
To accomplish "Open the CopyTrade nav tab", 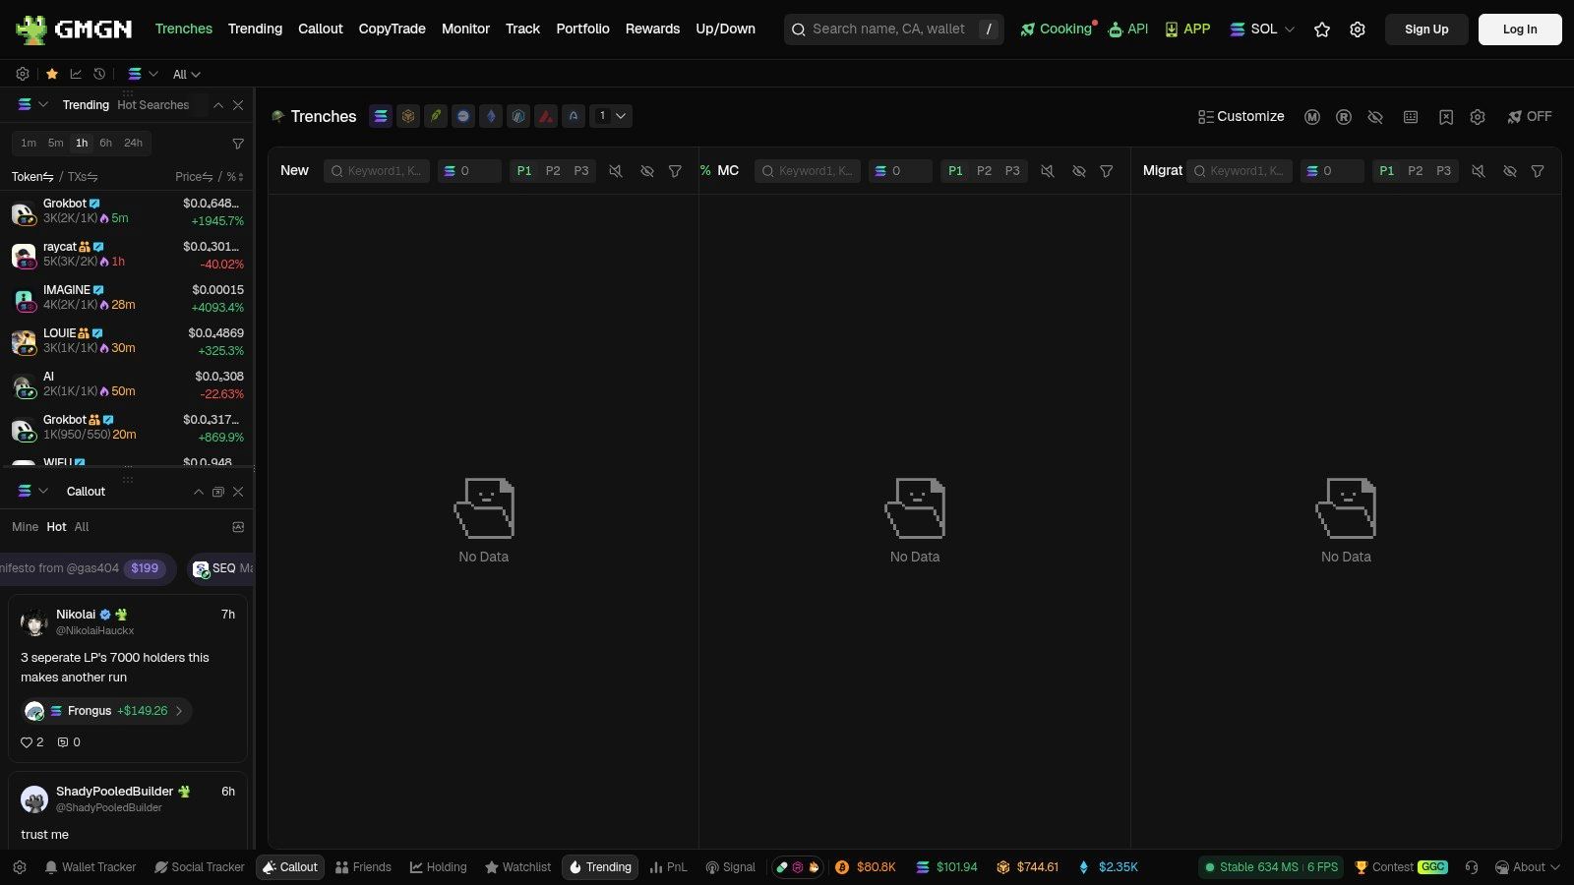I will (x=392, y=29).
